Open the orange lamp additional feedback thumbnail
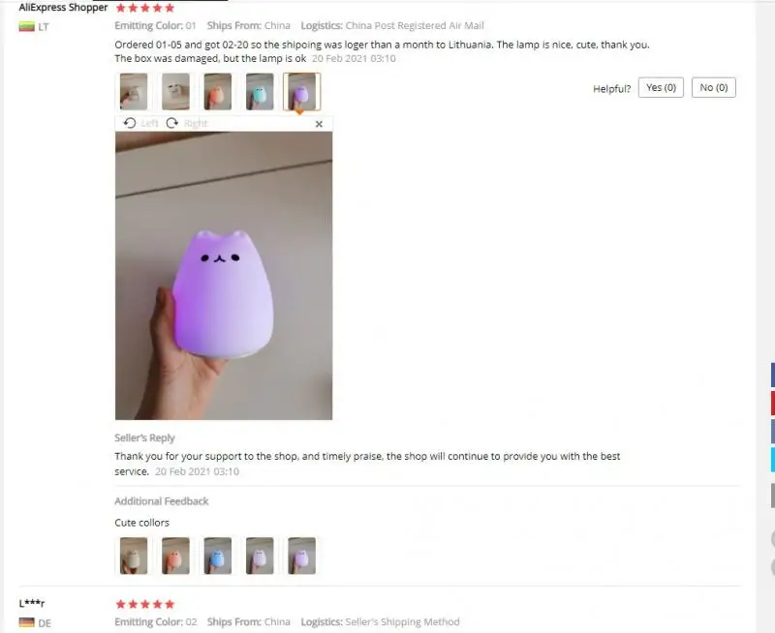 175,556
